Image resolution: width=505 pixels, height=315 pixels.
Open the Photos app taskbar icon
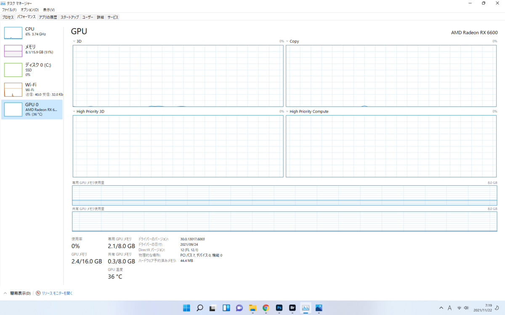319,308
